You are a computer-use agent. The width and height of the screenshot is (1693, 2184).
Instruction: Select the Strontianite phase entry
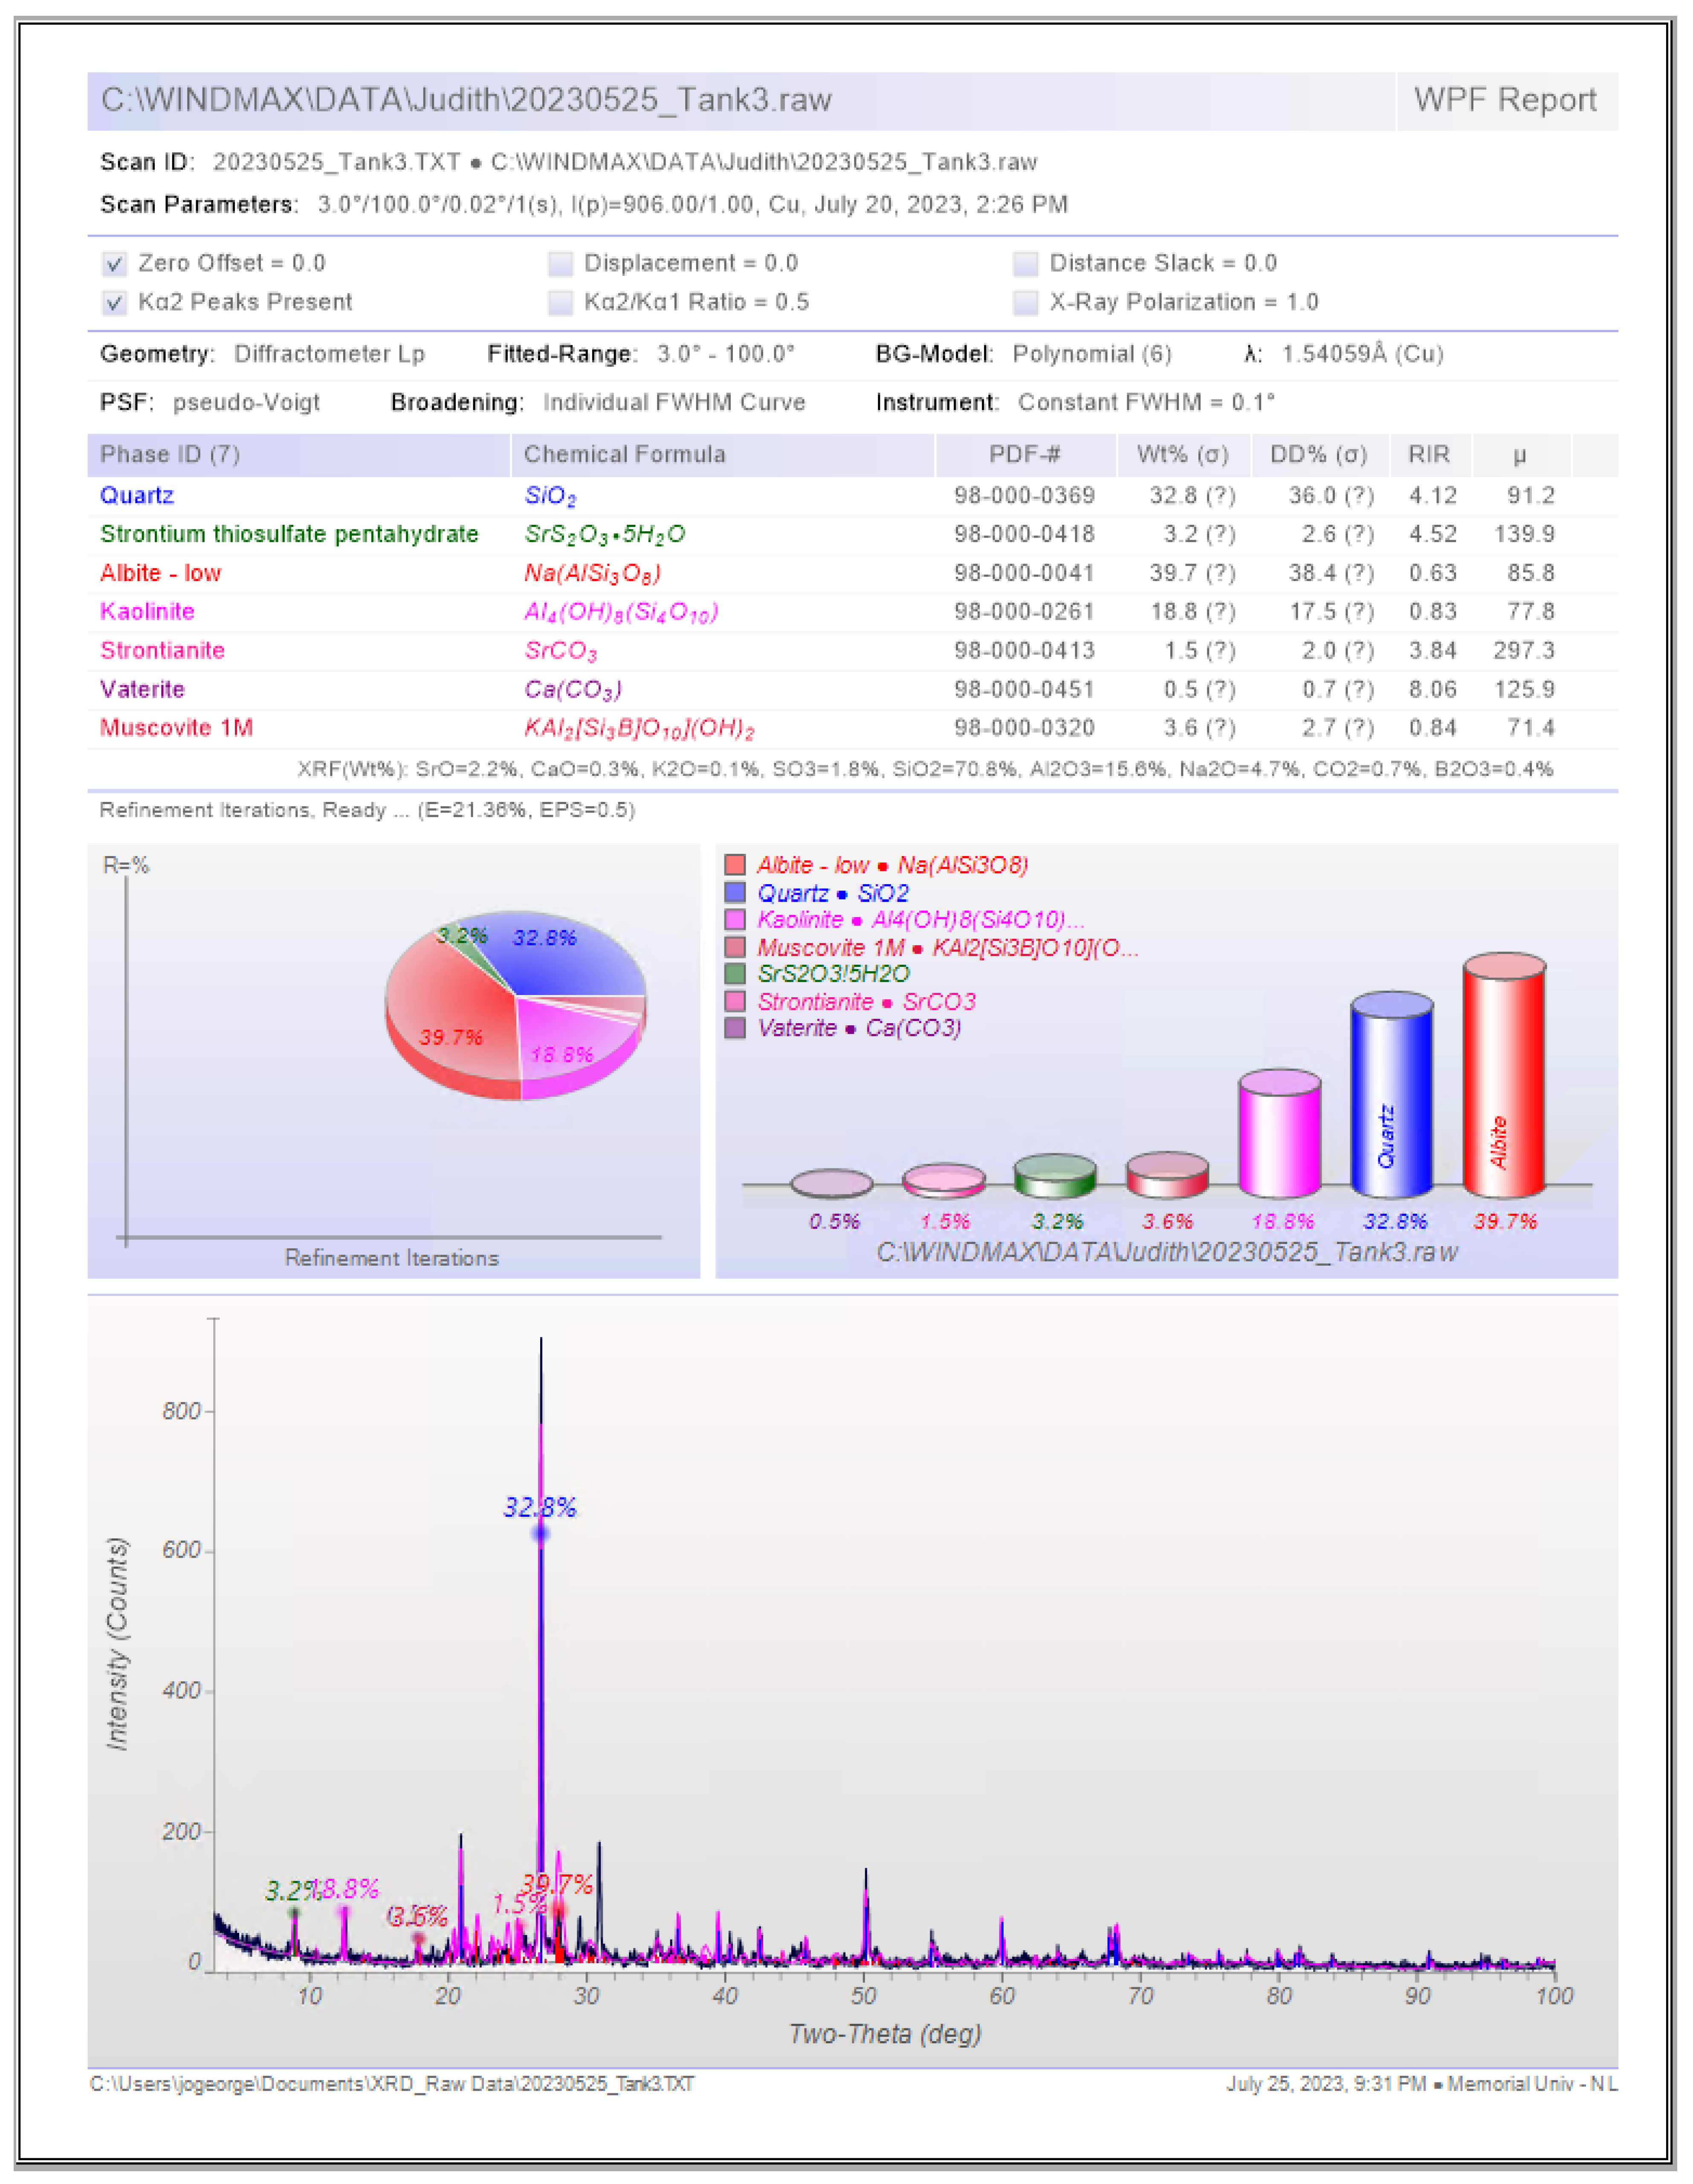[x=162, y=651]
